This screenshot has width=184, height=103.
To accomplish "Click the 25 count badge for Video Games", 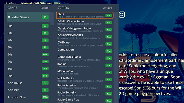I will click(x=45, y=17).
